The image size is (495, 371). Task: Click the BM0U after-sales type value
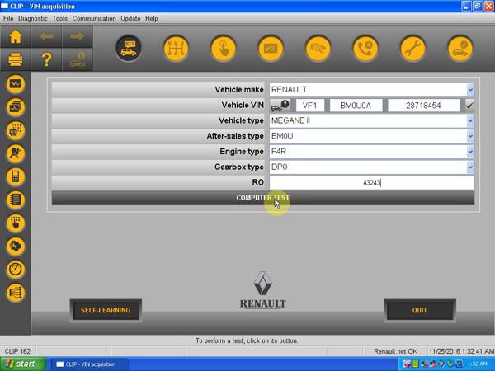[x=282, y=136]
